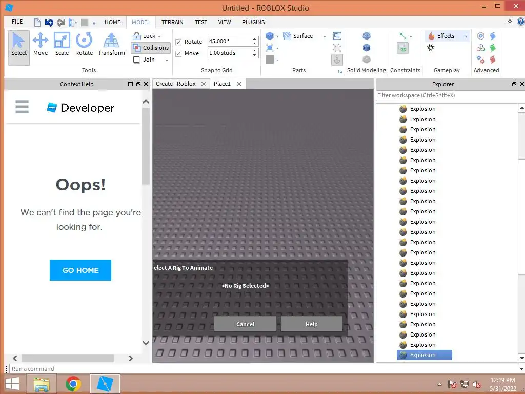
Task: Click the Union solid modeling icon
Action: [x=367, y=35]
